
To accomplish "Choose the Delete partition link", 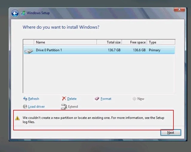I will pyautogui.click(x=72, y=99).
